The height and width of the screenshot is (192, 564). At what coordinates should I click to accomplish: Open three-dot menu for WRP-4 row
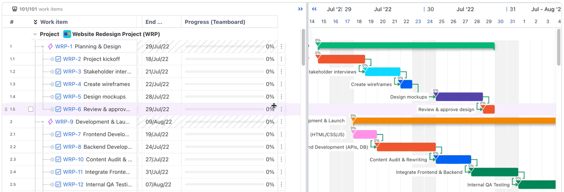click(x=282, y=84)
